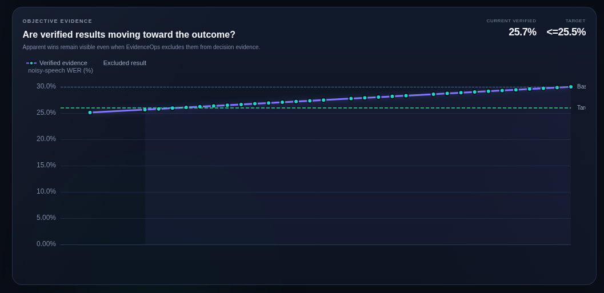604x293 pixels.
Task: Select the leftmost data point on the line
Action: (90, 113)
